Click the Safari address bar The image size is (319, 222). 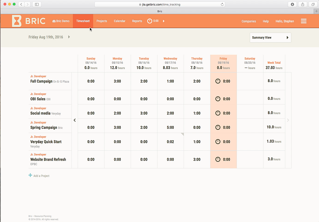(x=160, y=4)
